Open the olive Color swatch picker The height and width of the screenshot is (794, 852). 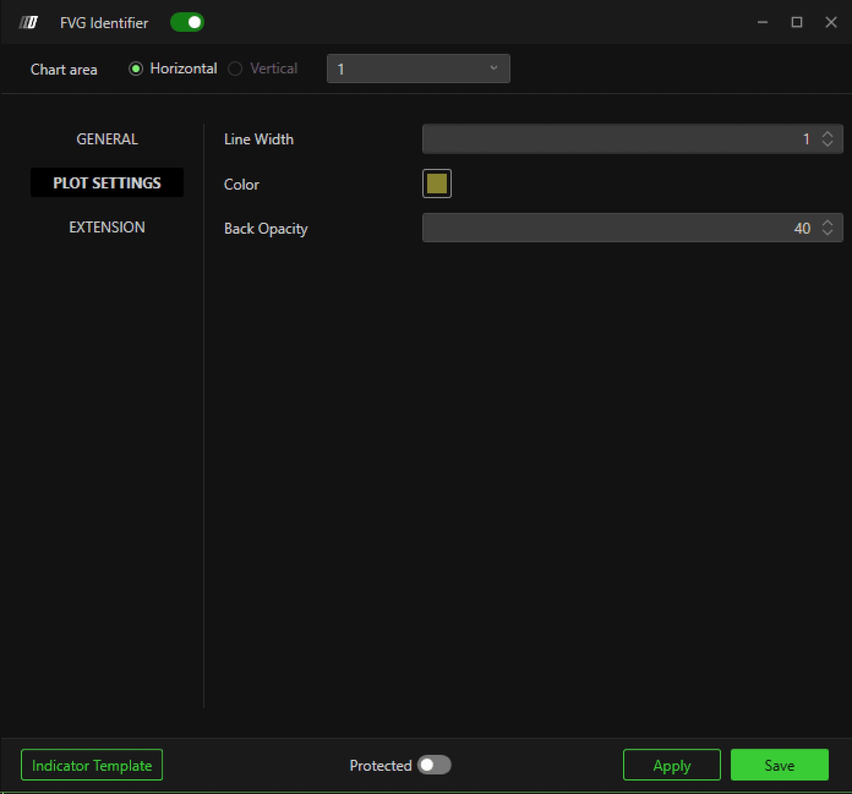(x=436, y=183)
